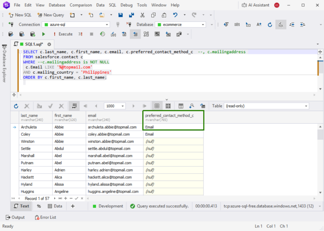Viewport: 324px width, 231px height.
Task: Click the Cut scissors icon
Action: pos(142,15)
